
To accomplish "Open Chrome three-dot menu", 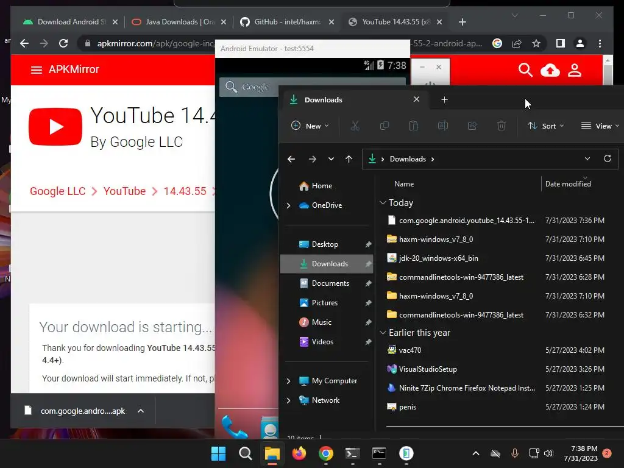I will click(x=600, y=43).
